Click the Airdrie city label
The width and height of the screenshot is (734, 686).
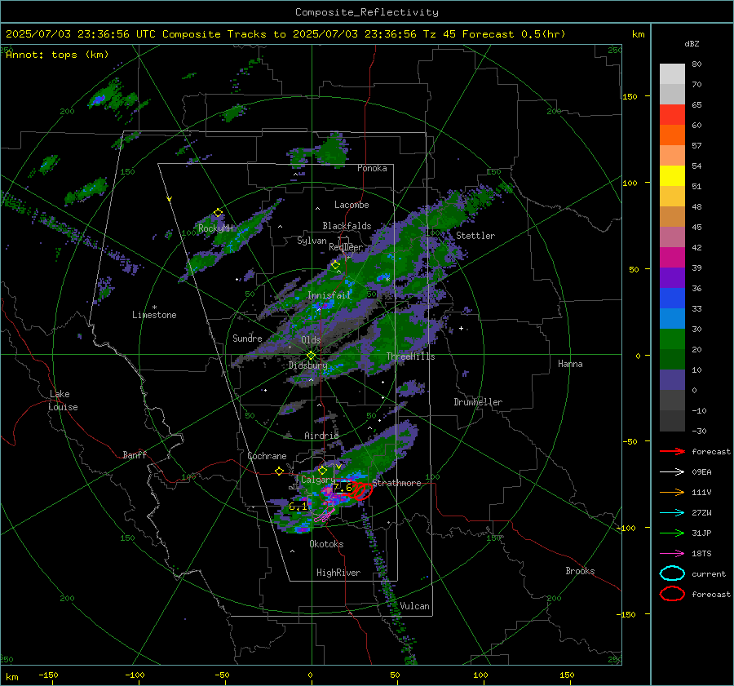pyautogui.click(x=321, y=436)
